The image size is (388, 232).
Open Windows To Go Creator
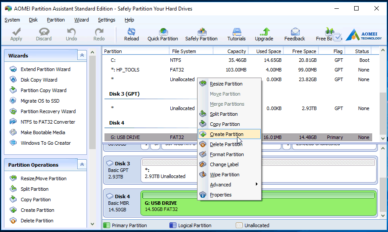(x=46, y=143)
